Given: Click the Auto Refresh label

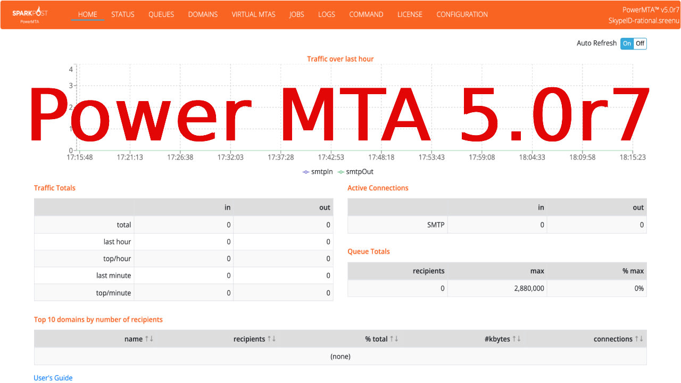Looking at the screenshot, I should pyautogui.click(x=596, y=43).
